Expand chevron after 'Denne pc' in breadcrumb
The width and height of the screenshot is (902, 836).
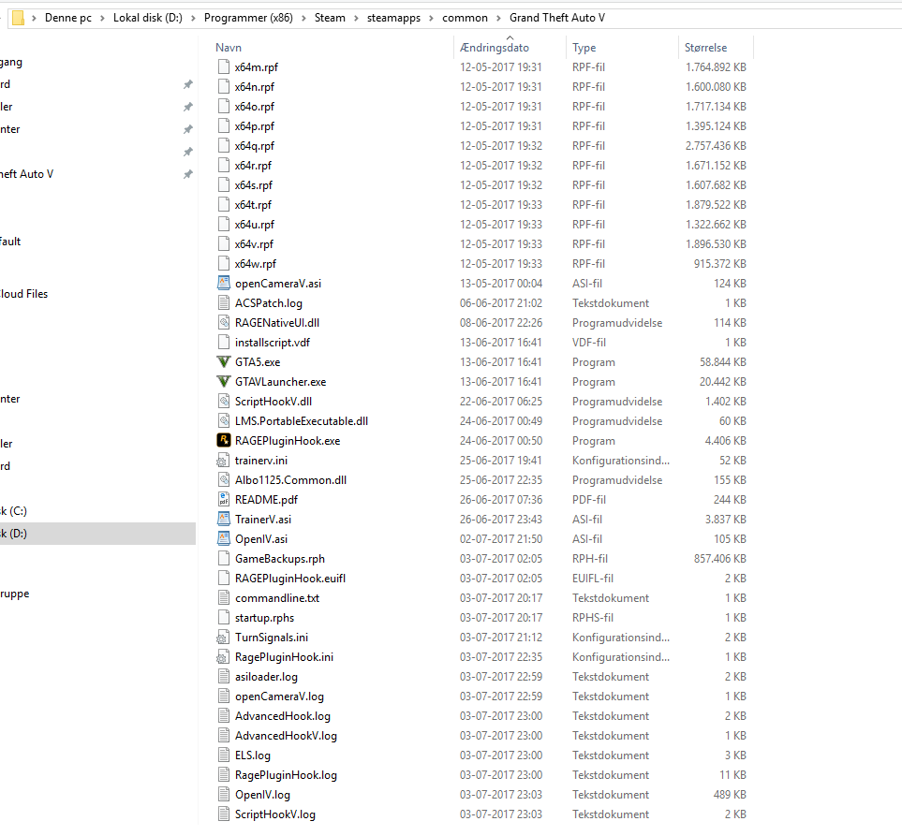102,18
